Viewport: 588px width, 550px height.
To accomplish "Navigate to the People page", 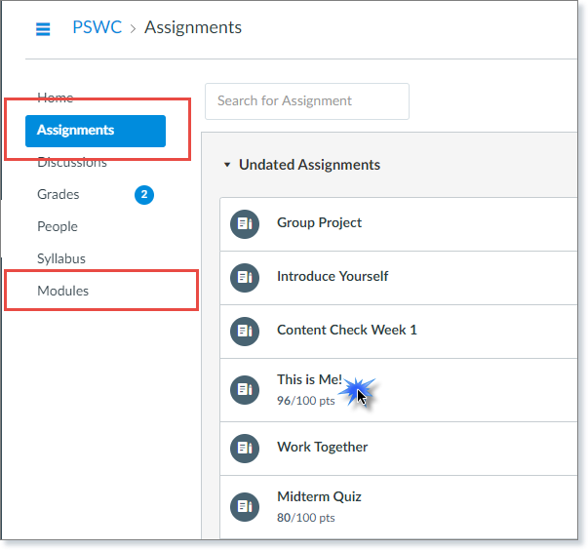I will click(x=58, y=226).
